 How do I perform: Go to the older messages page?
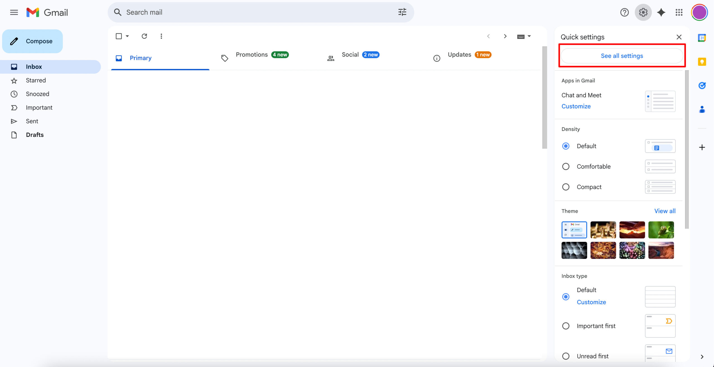(505, 36)
